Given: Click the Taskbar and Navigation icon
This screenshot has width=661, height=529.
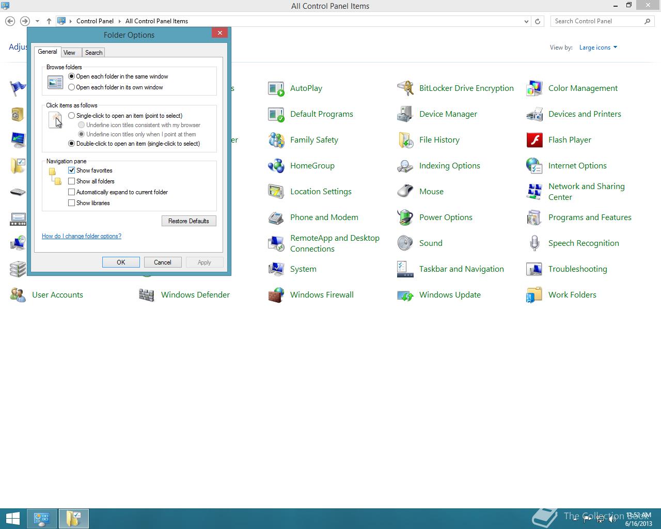Looking at the screenshot, I should pos(405,269).
